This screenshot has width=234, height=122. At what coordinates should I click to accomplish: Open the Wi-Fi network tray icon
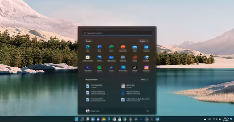coord(214,119)
